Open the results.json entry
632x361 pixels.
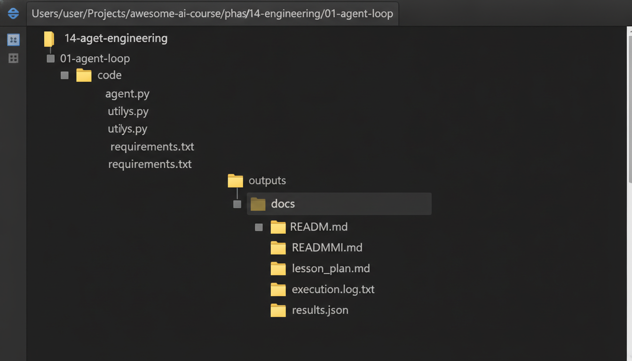320,310
